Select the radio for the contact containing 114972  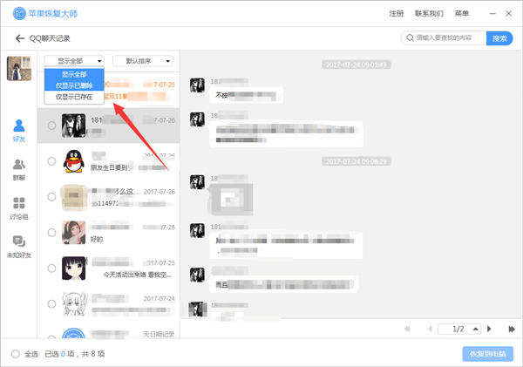click(51, 197)
